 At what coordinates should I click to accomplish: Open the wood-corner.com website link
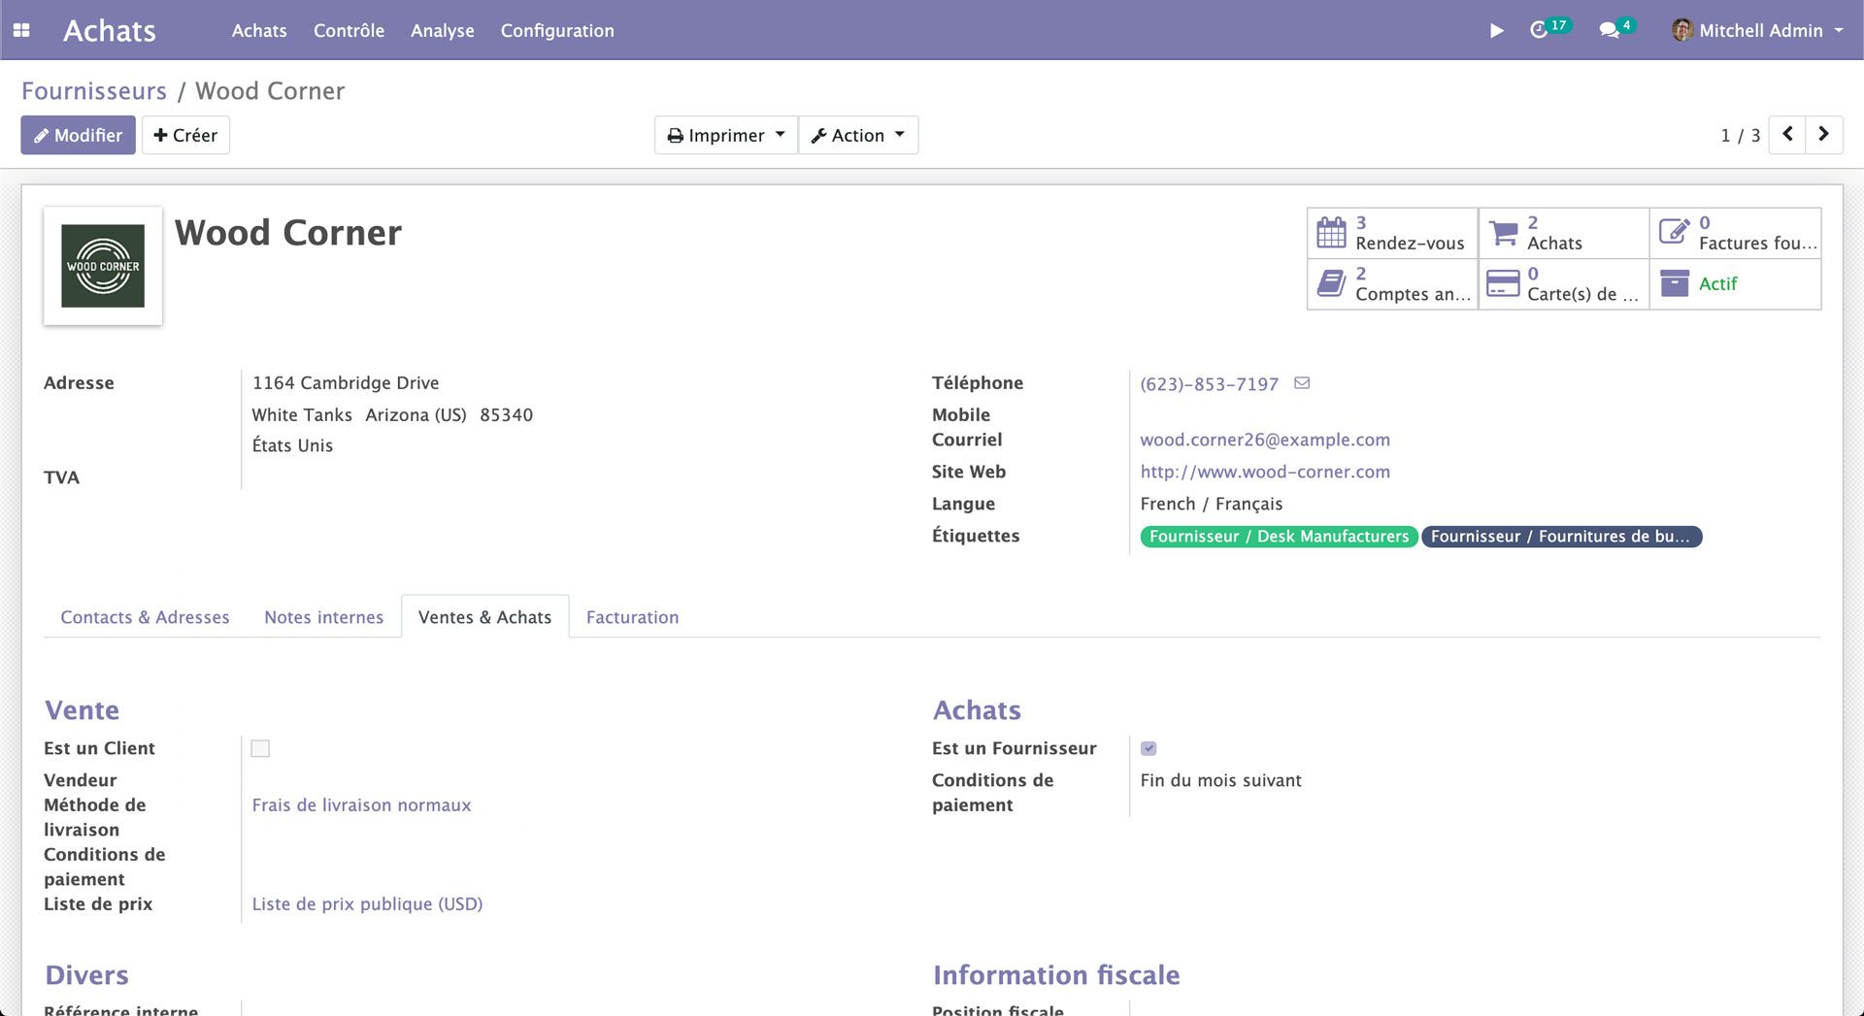(x=1265, y=472)
